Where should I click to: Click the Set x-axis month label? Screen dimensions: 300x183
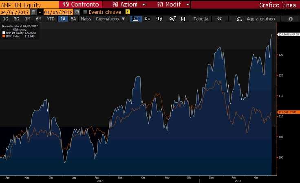coord(120,178)
